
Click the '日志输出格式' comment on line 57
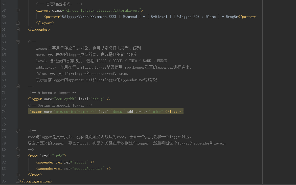pos(59,4)
